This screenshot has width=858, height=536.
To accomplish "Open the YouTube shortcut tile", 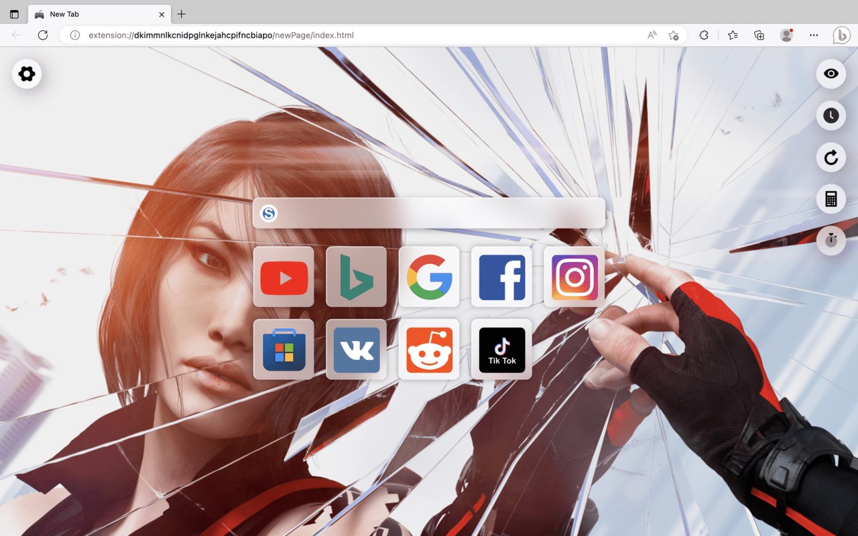I will coord(284,277).
